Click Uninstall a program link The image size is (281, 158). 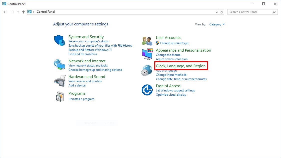pos(81,99)
